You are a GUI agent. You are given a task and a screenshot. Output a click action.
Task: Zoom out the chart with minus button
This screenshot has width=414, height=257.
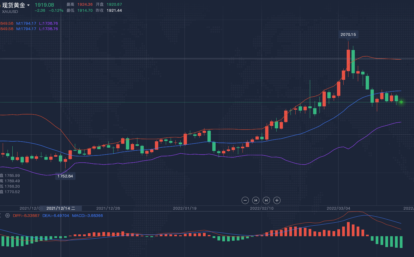[245, 200]
